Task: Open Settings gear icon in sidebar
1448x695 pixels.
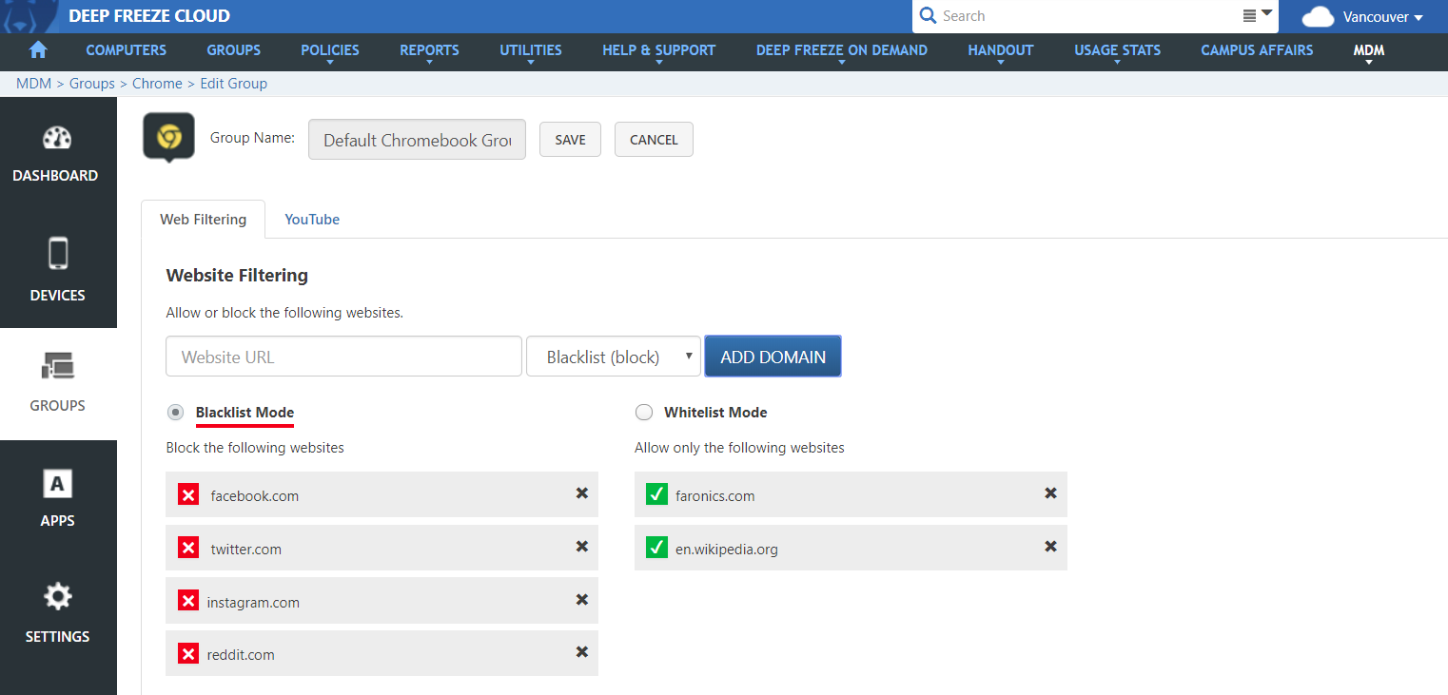Action: (x=58, y=597)
